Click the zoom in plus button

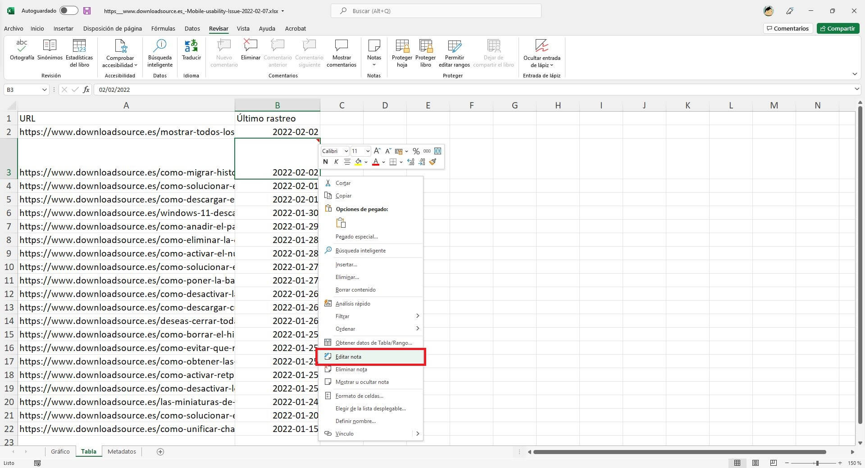tap(840, 463)
